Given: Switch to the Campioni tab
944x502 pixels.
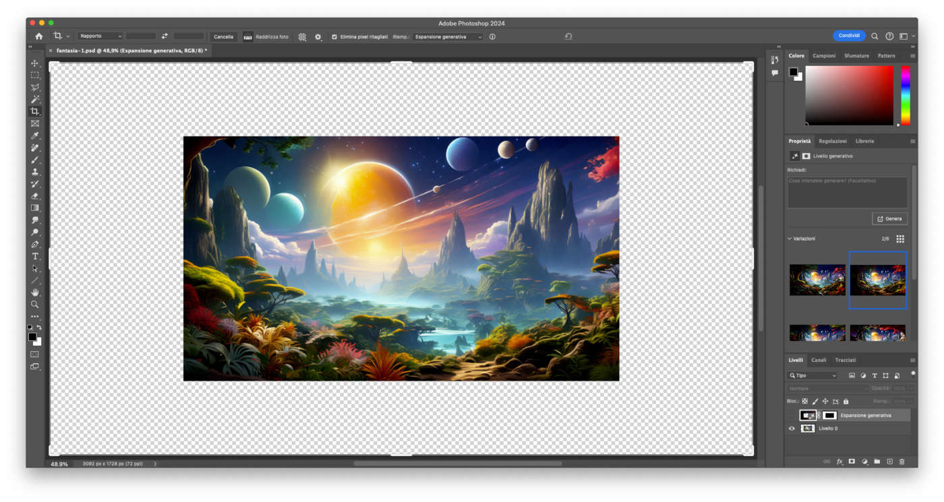Looking at the screenshot, I should click(x=824, y=56).
